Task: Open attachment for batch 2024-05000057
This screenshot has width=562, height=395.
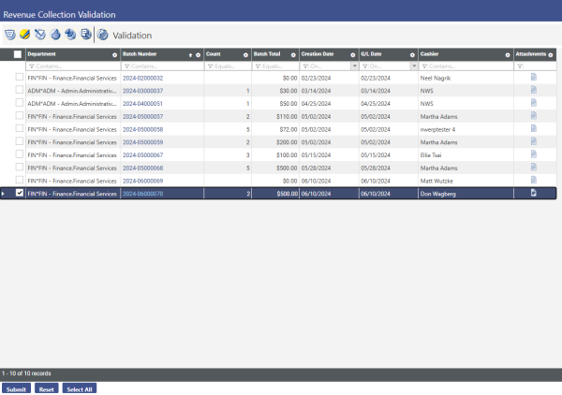Action: pyautogui.click(x=534, y=116)
